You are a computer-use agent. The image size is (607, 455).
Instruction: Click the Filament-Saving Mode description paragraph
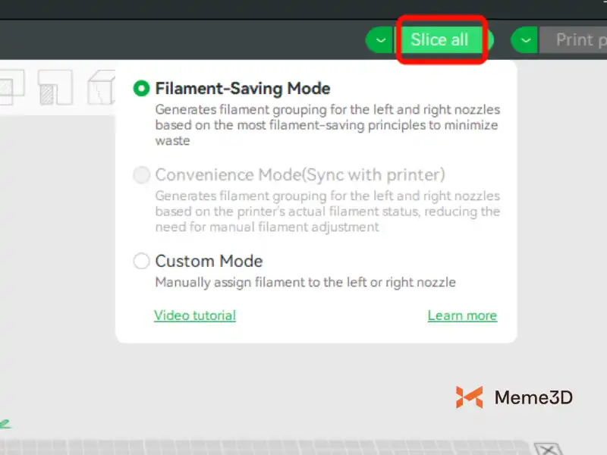[x=326, y=125]
